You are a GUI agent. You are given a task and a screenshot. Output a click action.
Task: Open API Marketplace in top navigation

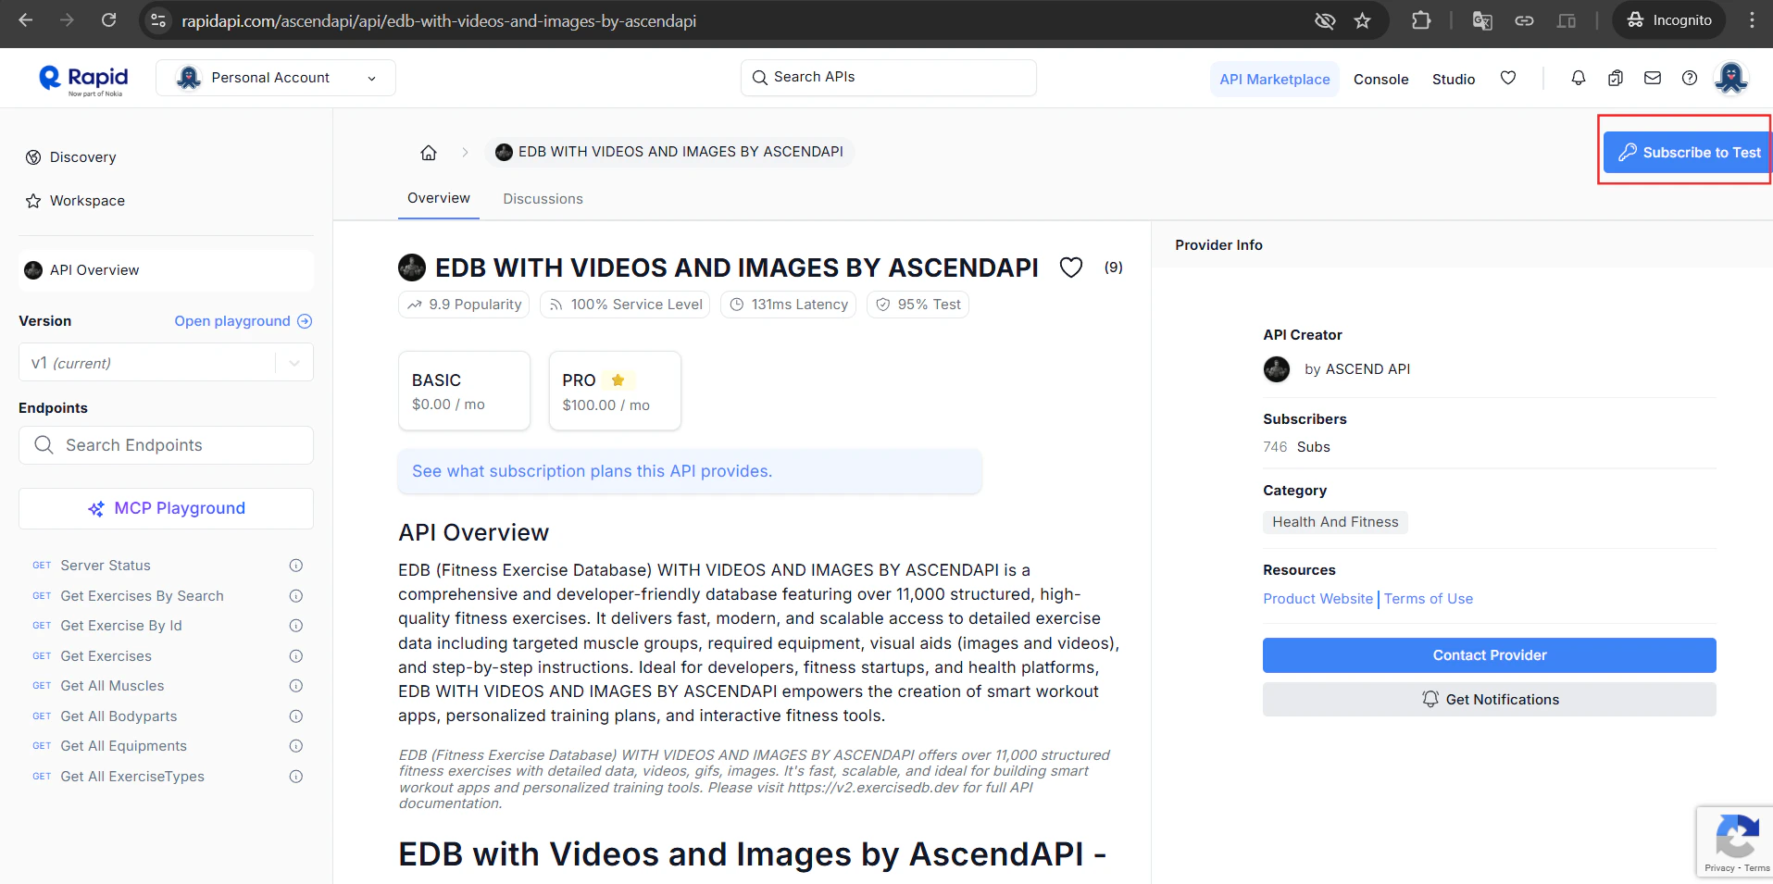[x=1275, y=80]
